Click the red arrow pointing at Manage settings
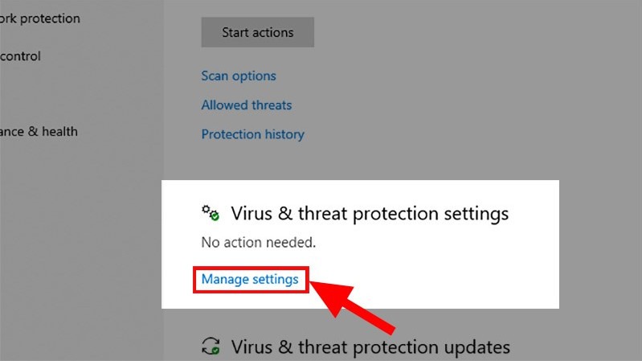This screenshot has height=361, width=642. [354, 306]
